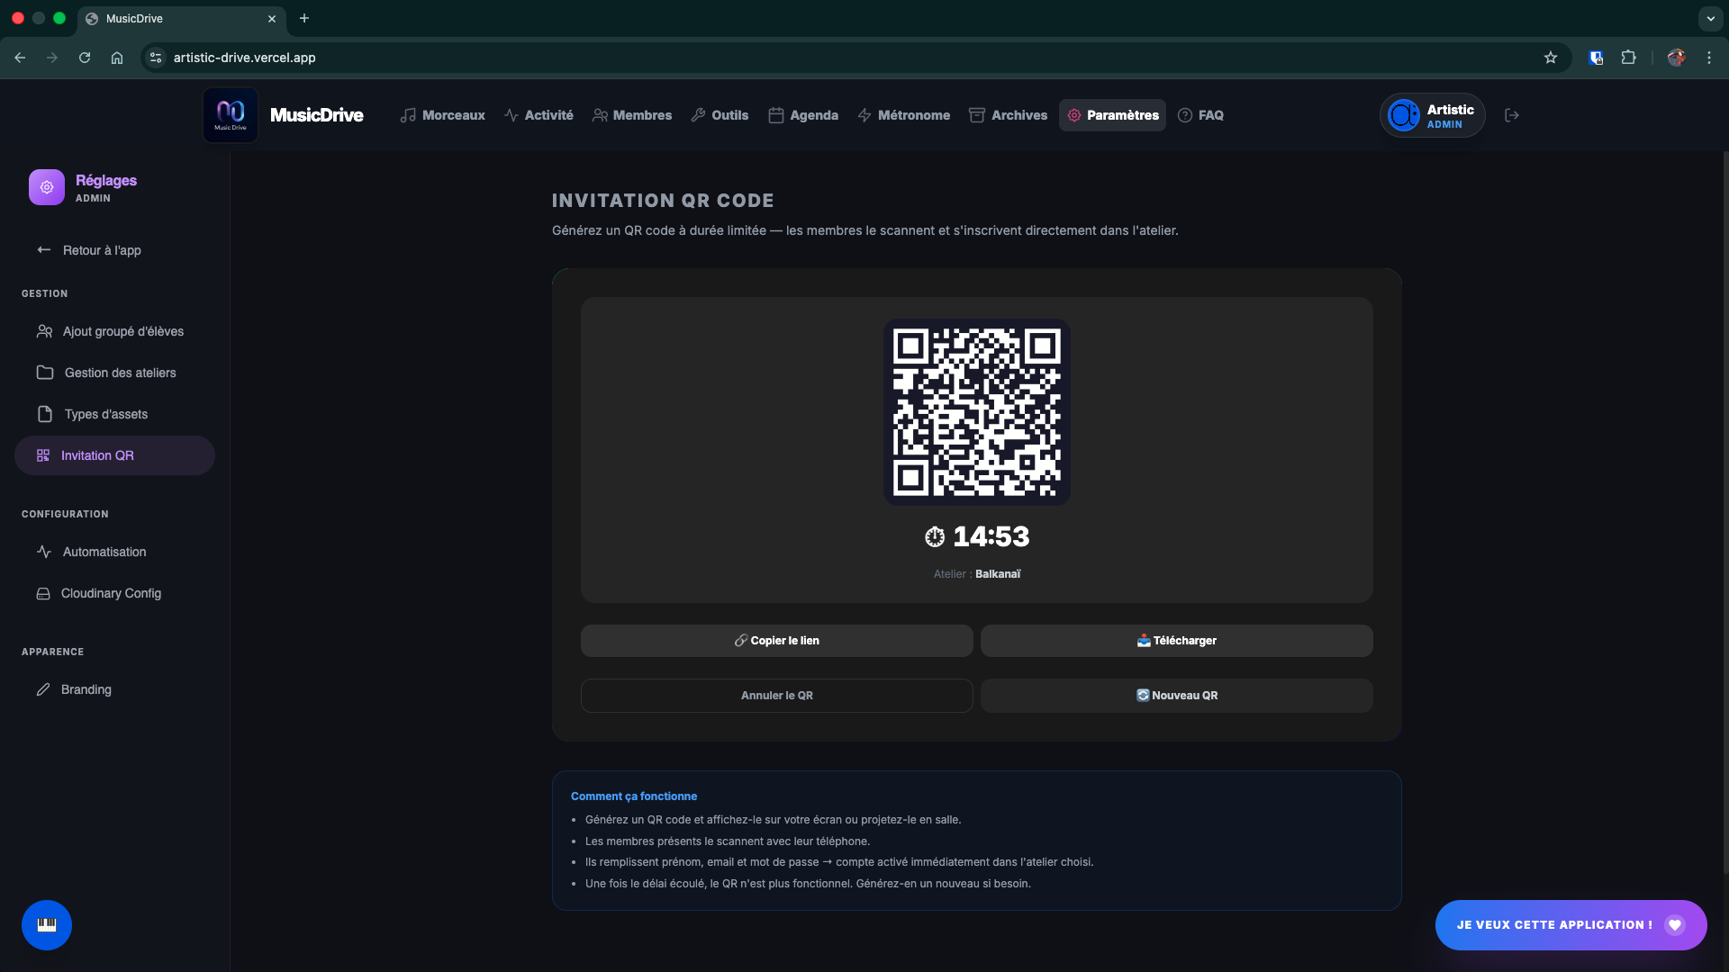Click the browser address bar URL

pos(244,58)
